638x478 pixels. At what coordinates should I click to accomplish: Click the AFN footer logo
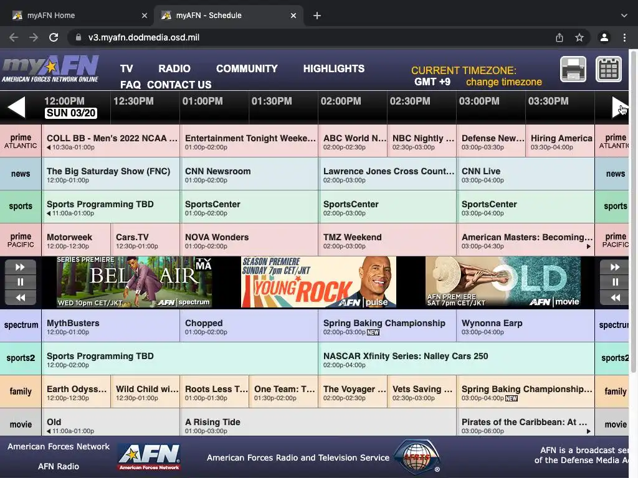pyautogui.click(x=150, y=457)
